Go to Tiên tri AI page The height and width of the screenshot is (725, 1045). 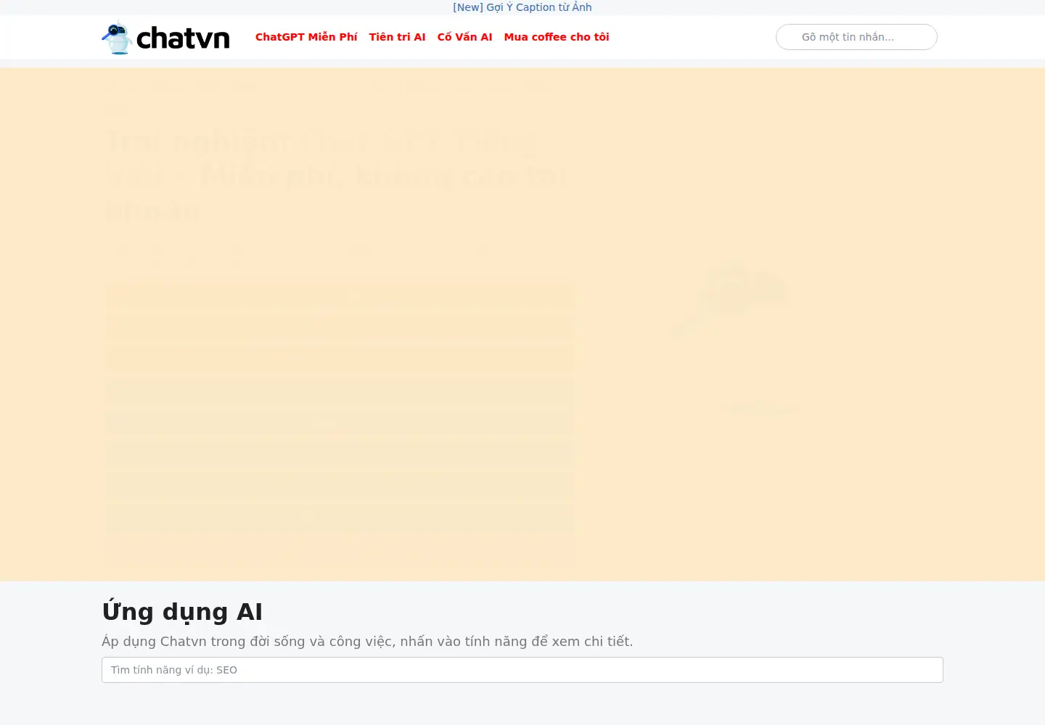pyautogui.click(x=397, y=37)
